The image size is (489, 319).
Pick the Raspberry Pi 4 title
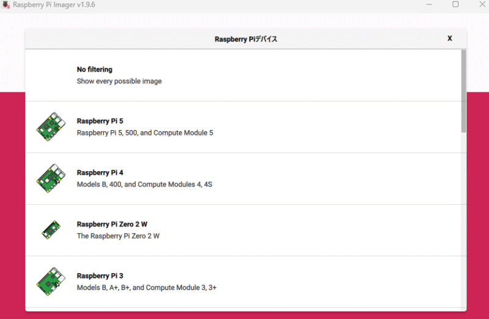(x=100, y=172)
